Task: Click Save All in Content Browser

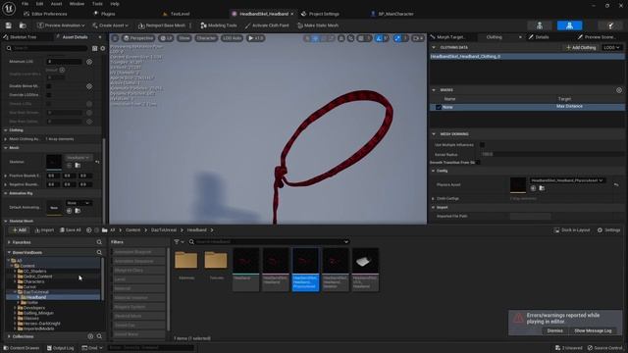Action: tap(70, 230)
